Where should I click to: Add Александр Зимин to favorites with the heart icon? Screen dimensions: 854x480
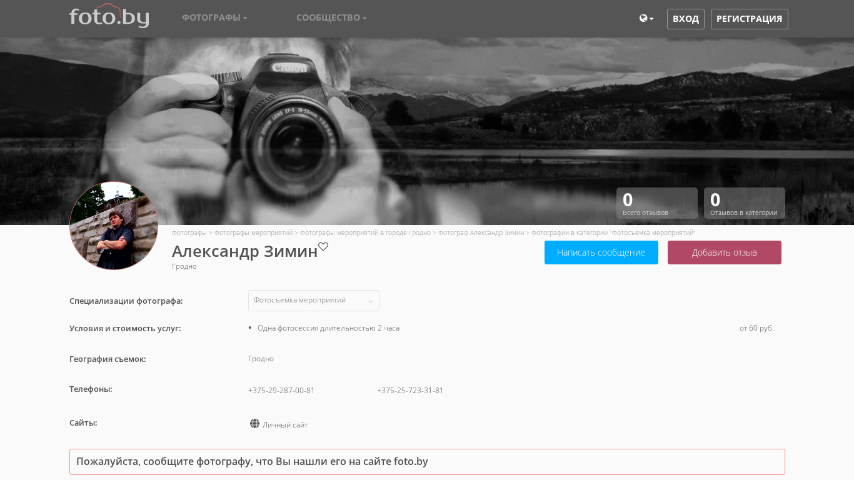click(323, 247)
